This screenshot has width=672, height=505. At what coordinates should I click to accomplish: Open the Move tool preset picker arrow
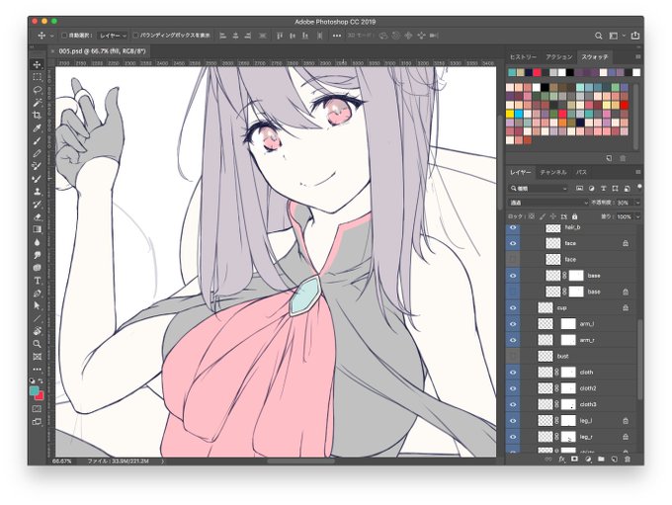point(51,36)
